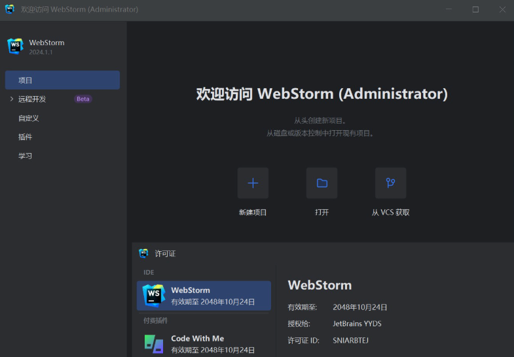
Task: Click the WebStorm heading in license details
Action: [x=320, y=285]
